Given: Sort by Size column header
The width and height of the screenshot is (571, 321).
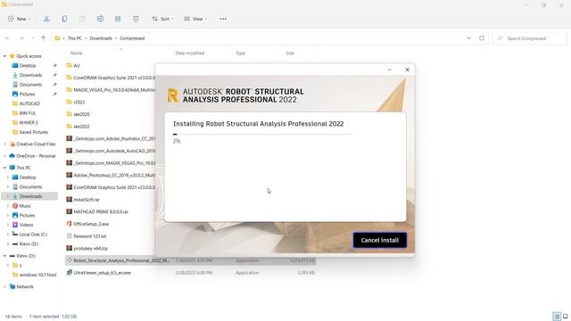Looking at the screenshot, I should pos(290,53).
